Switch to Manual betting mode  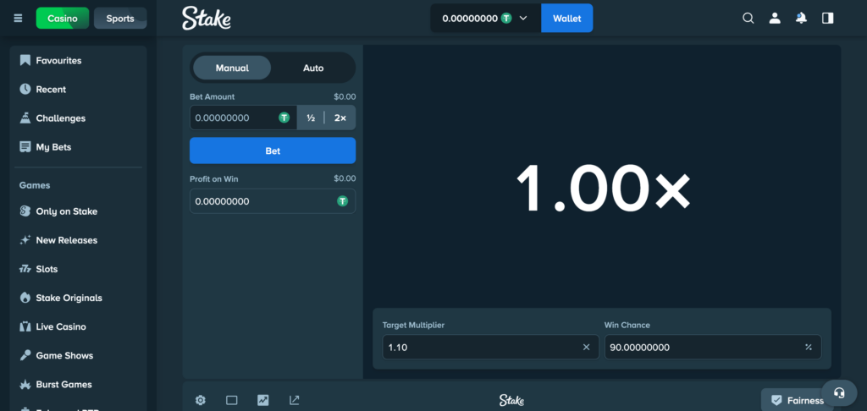(x=232, y=68)
